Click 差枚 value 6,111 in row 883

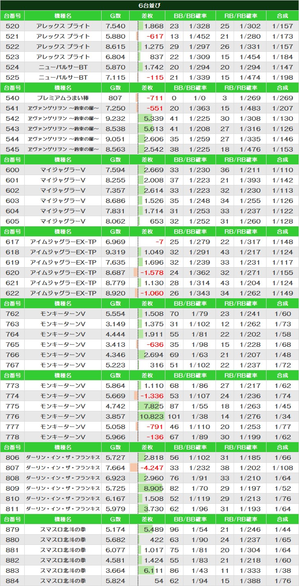click(154, 570)
